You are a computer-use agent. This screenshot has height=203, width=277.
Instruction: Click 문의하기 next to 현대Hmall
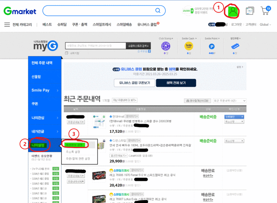click(x=132, y=116)
